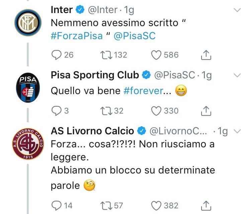251x214 pixels.
Task: Open the #ForzaPisa hashtag
Action: click(x=77, y=36)
